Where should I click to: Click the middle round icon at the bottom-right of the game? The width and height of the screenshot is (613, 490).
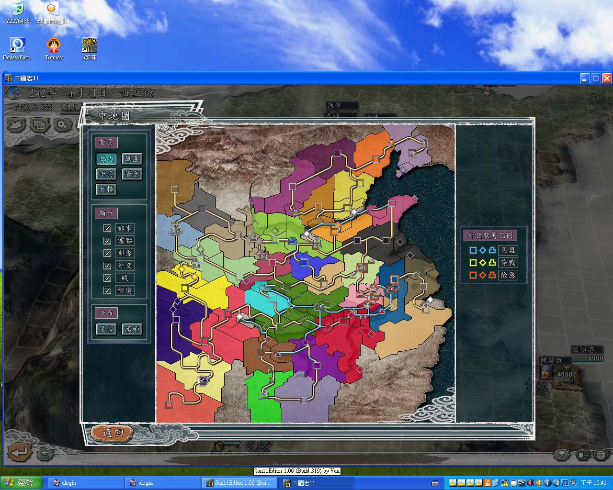[x=582, y=455]
